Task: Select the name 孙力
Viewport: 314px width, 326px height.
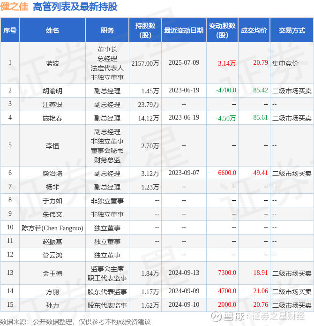Action: click(x=52, y=305)
